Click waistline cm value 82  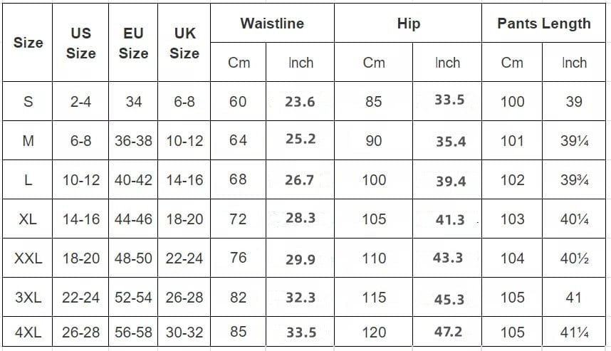click(x=238, y=298)
